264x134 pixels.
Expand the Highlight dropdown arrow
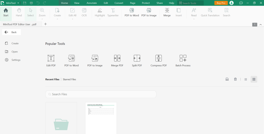coord(100,19)
